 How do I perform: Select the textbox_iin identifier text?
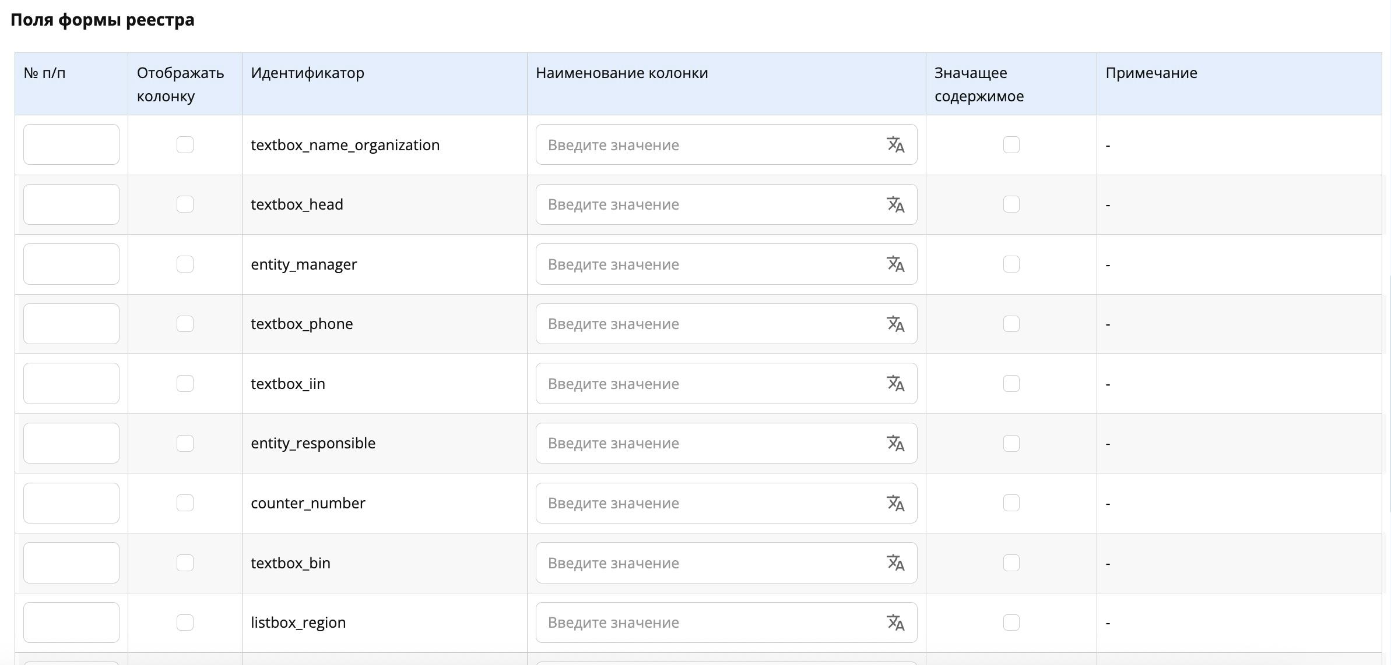(x=288, y=384)
